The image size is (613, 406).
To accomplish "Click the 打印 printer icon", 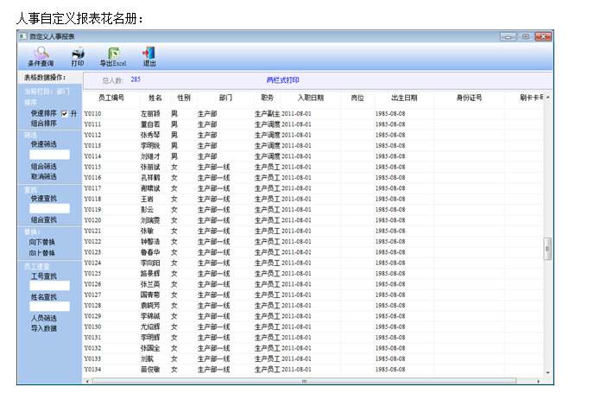I will tap(78, 57).
